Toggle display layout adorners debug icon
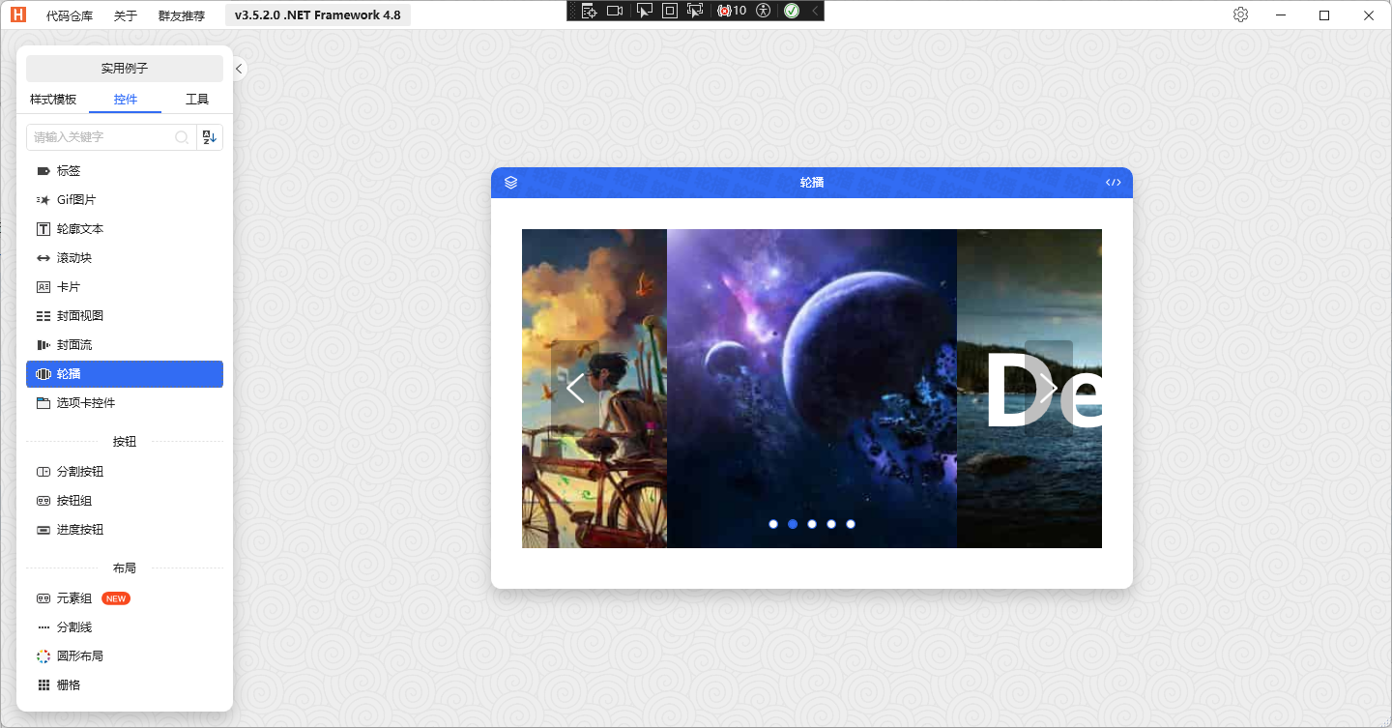The height and width of the screenshot is (728, 1392). [670, 11]
